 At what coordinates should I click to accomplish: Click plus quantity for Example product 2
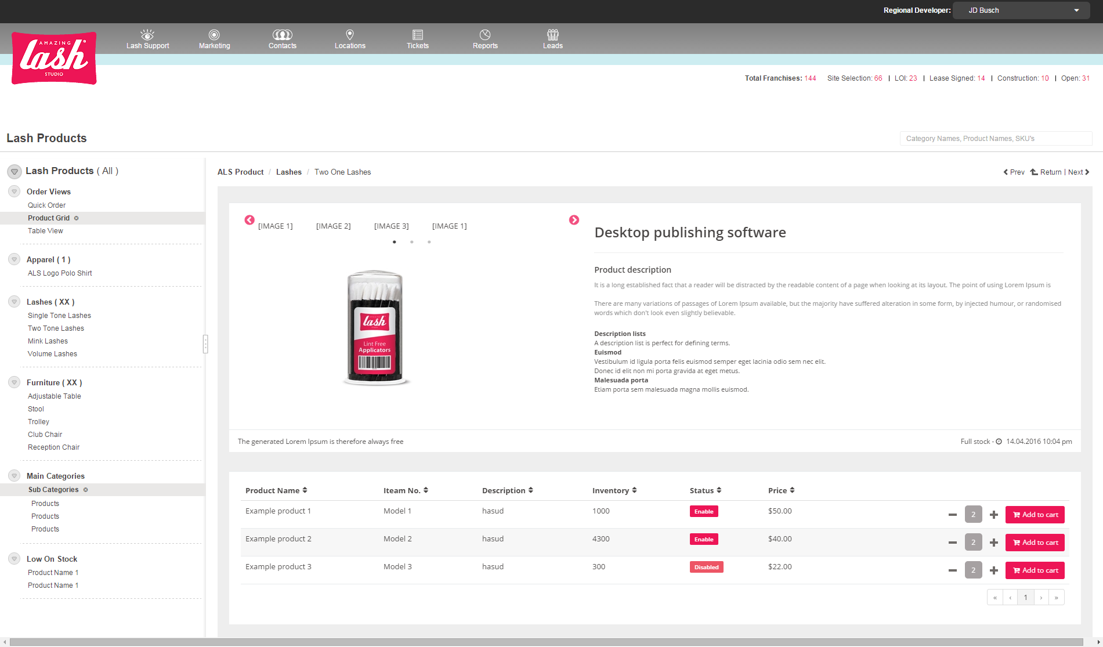994,543
